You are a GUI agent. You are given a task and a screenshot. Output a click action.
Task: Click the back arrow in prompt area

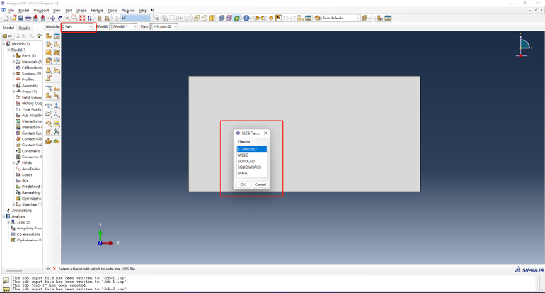pyautogui.click(x=48, y=268)
